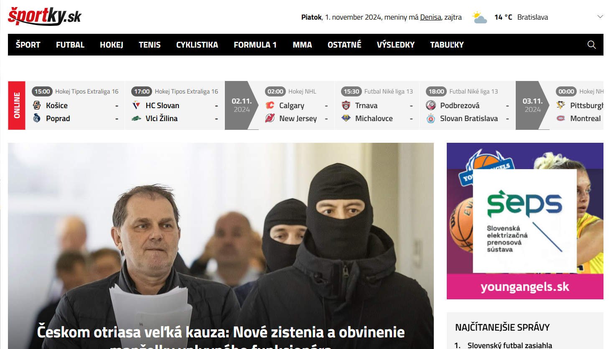Viewport: 611px width, 349px height.
Task: Click the Košice team logo
Action: [37, 106]
